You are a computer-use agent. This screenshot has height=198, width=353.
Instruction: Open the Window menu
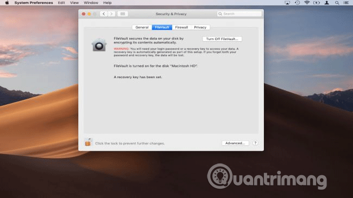[91, 3]
